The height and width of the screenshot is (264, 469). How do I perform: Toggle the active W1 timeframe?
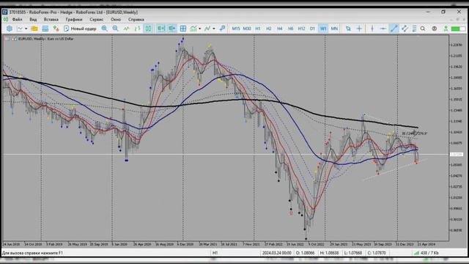323,29
